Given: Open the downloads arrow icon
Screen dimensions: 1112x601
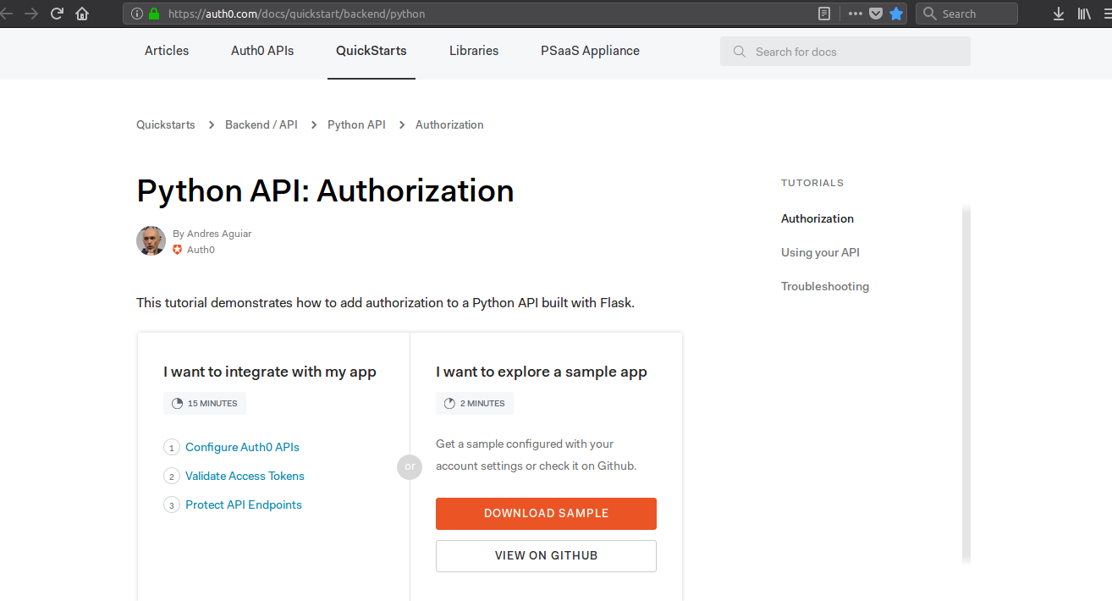Looking at the screenshot, I should click(x=1059, y=14).
